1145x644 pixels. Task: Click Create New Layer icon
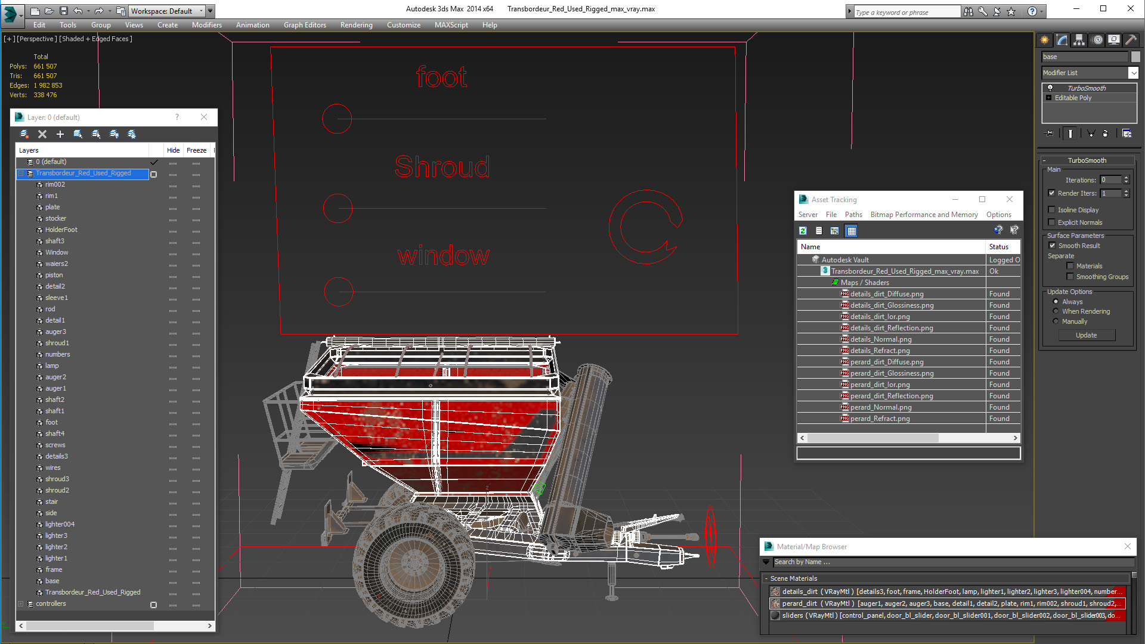point(24,134)
